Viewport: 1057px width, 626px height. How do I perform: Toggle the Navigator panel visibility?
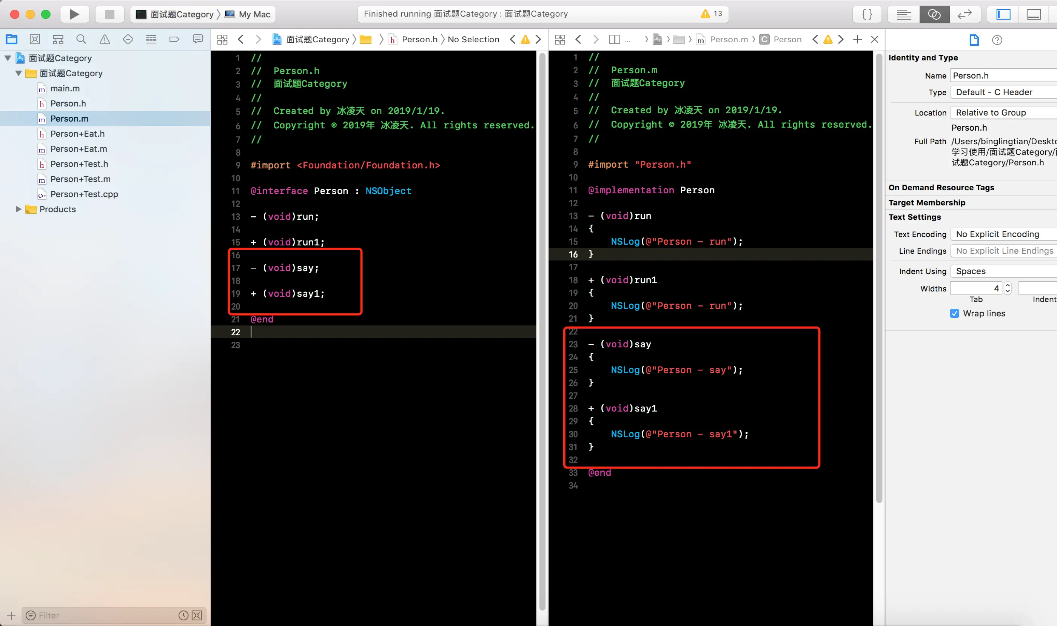coord(1003,14)
